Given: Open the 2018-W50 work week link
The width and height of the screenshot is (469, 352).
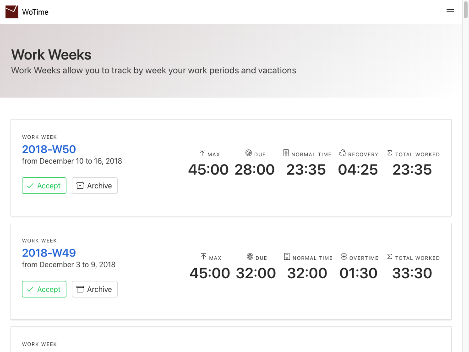Looking at the screenshot, I should click(49, 149).
